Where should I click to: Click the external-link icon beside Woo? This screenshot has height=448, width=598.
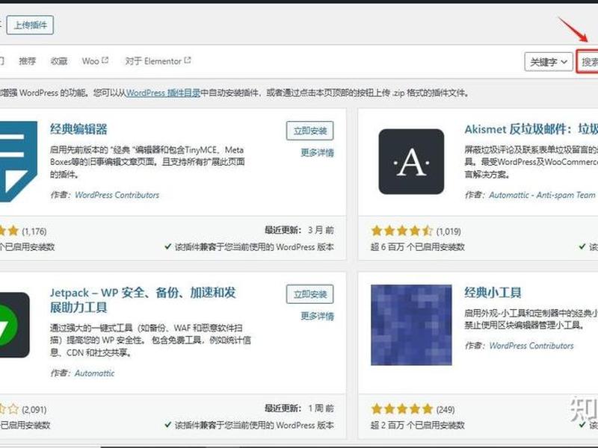(105, 60)
